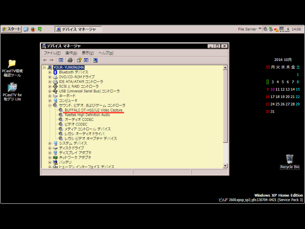Click the Forward arrow in Device Manager toolbar
Viewport: 305px width, 229px height.
point(52,60)
